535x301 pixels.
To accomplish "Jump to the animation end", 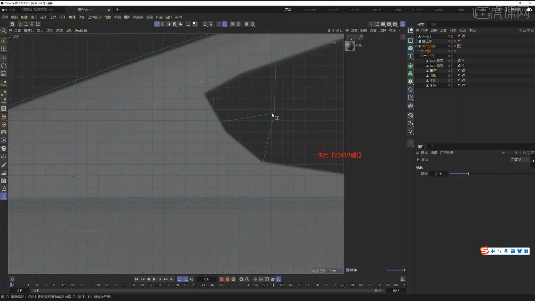I will click(172, 279).
